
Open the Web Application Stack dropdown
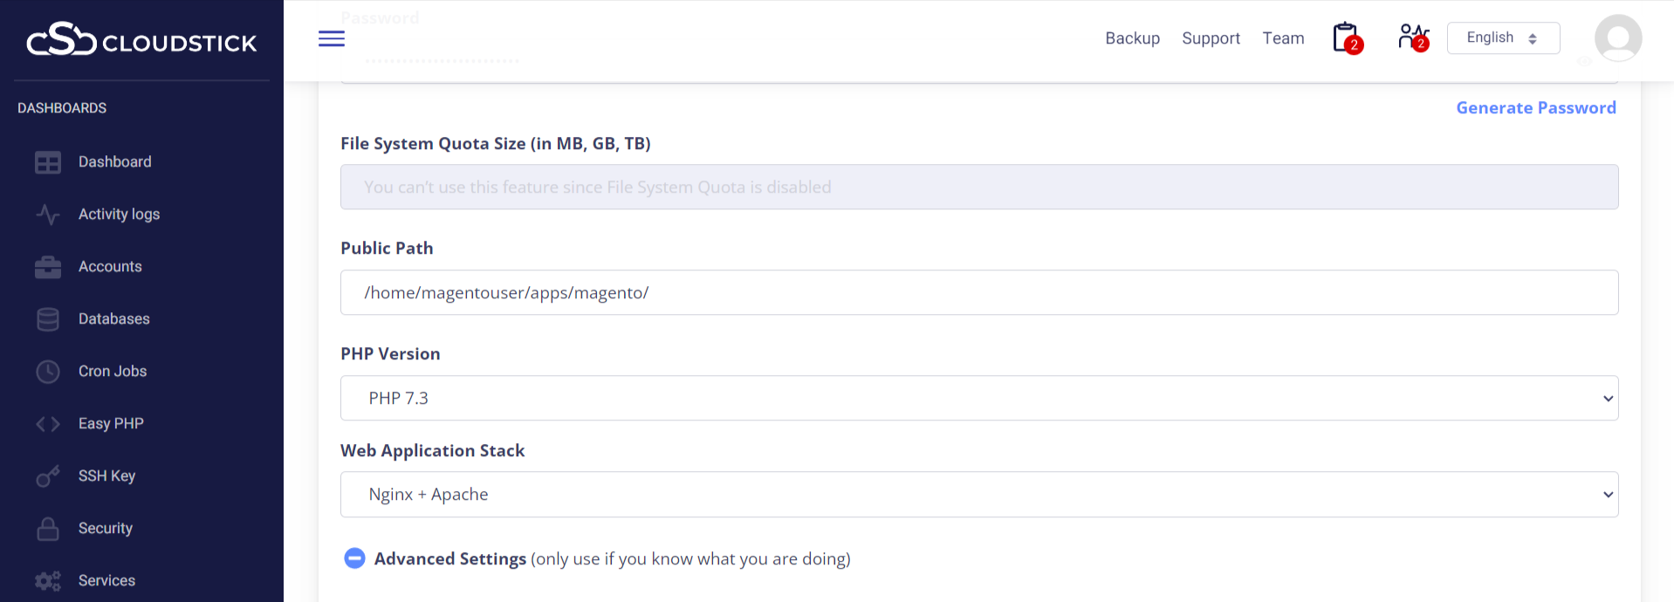pos(978,495)
